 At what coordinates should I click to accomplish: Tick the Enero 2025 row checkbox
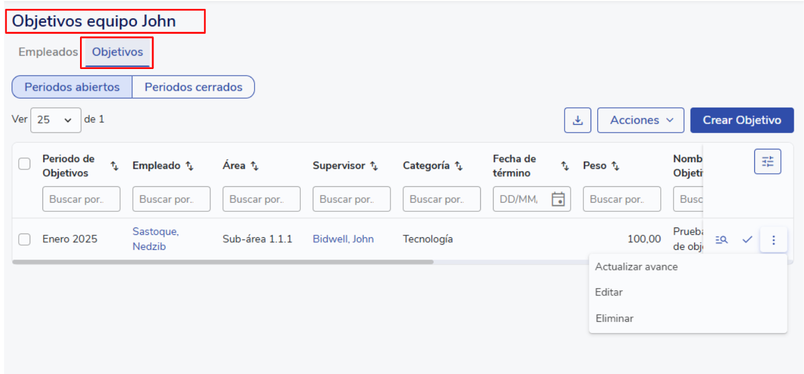[24, 239]
